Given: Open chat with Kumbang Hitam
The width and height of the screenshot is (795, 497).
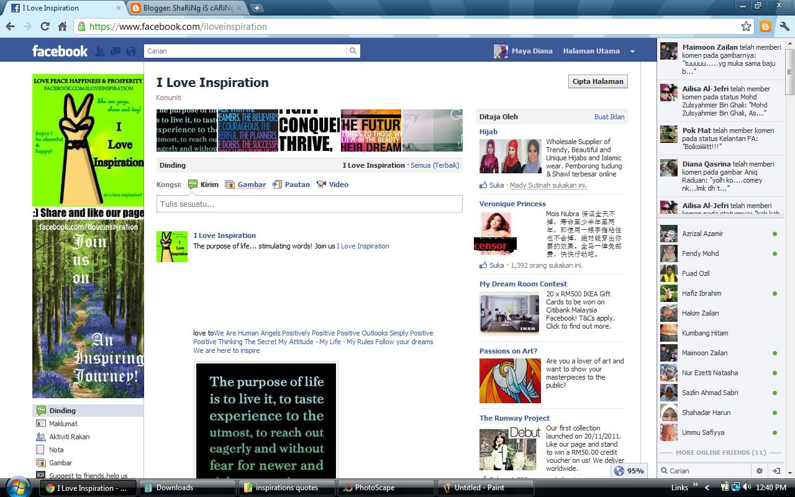Looking at the screenshot, I should (x=720, y=333).
